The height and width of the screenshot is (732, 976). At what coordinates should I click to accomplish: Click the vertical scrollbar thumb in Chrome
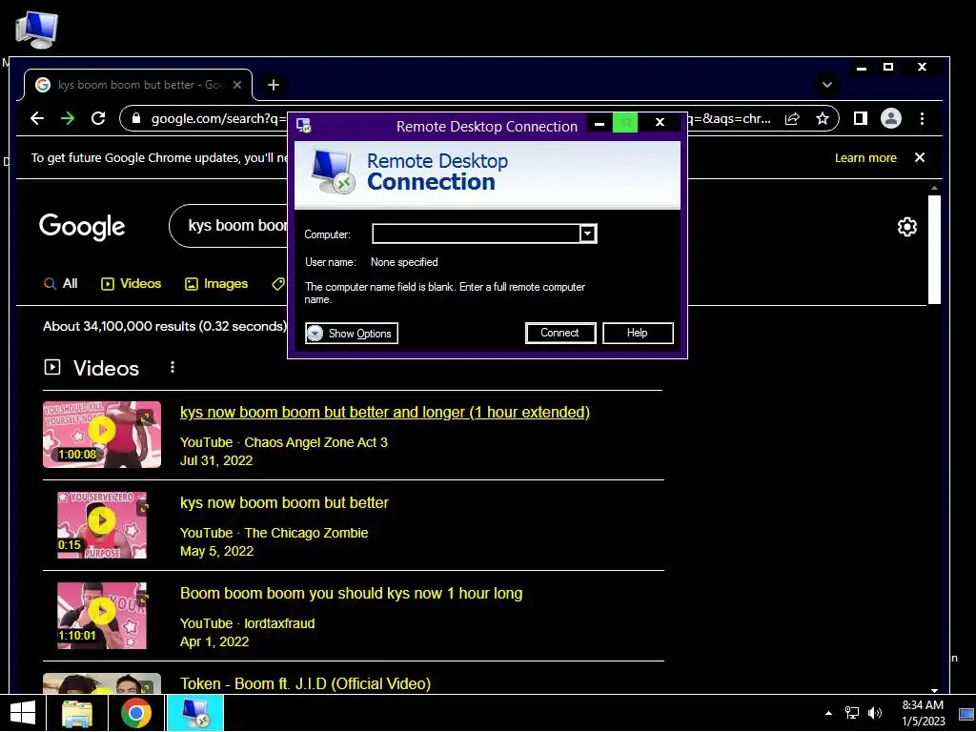[934, 250]
